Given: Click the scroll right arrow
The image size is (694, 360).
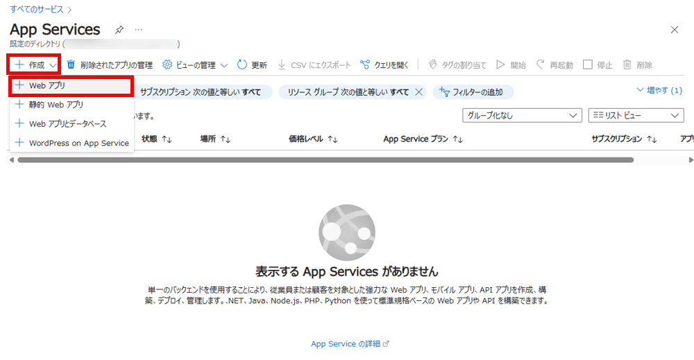Looking at the screenshot, I should 691,160.
